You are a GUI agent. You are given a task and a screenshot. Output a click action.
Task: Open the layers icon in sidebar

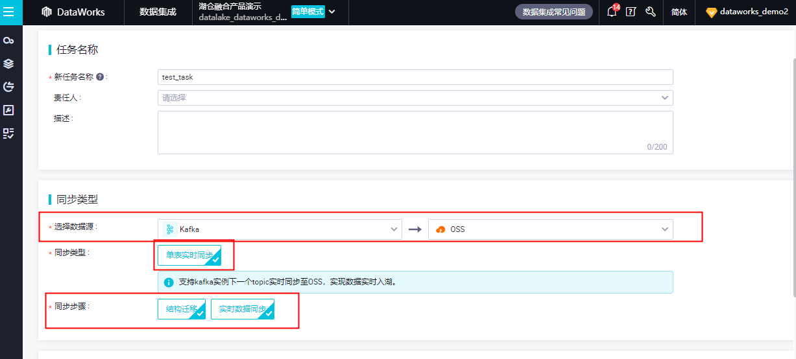click(x=8, y=64)
